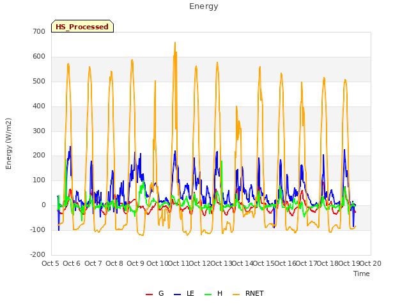Click the 700 y-axis tick label

tap(39, 31)
